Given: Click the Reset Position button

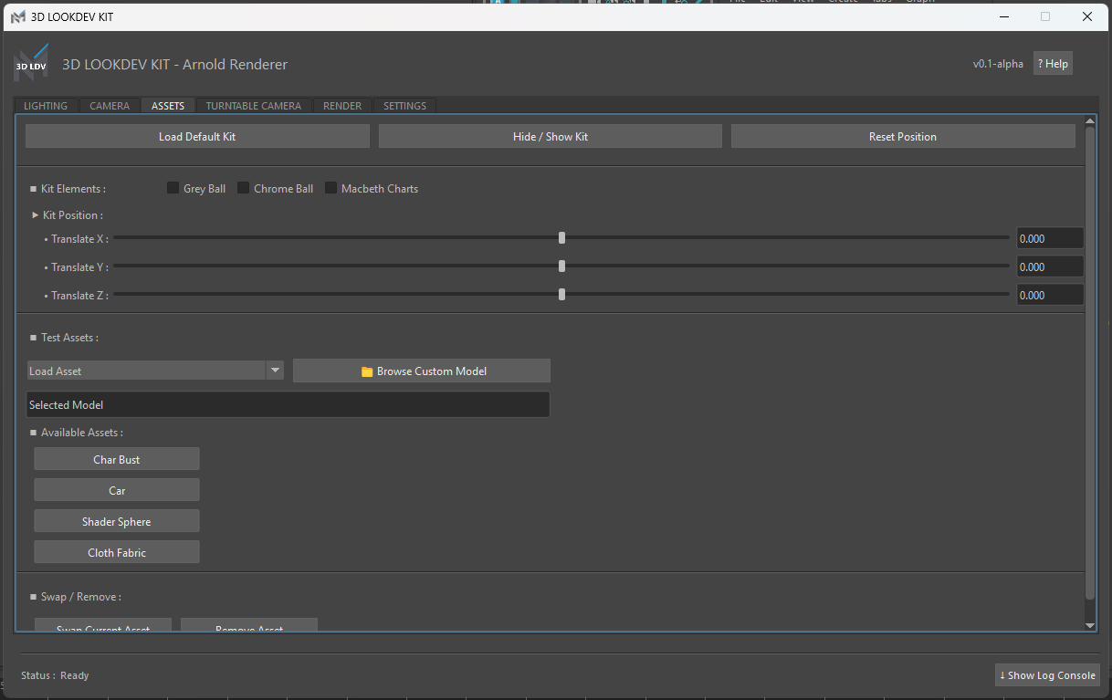Looking at the screenshot, I should [x=903, y=136].
